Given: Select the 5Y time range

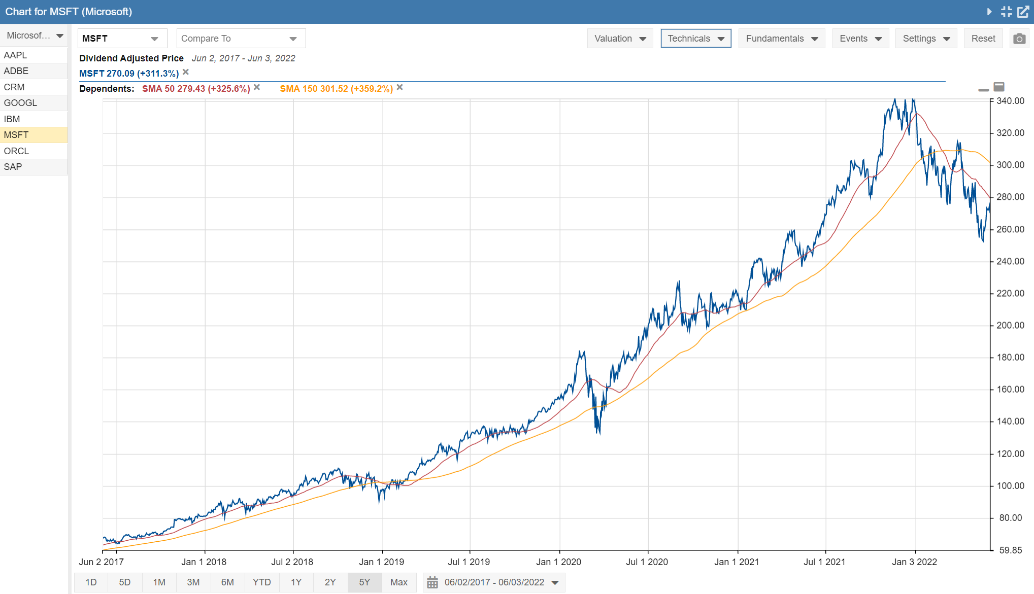Looking at the screenshot, I should tap(364, 582).
